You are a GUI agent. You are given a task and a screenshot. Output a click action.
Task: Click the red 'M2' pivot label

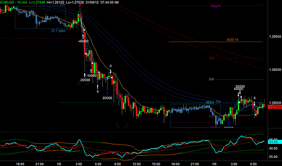tap(212, 116)
